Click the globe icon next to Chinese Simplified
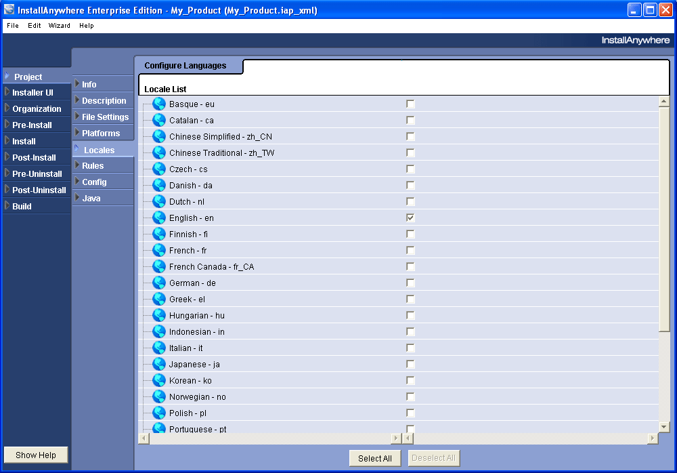The width and height of the screenshot is (677, 473). pos(158,136)
